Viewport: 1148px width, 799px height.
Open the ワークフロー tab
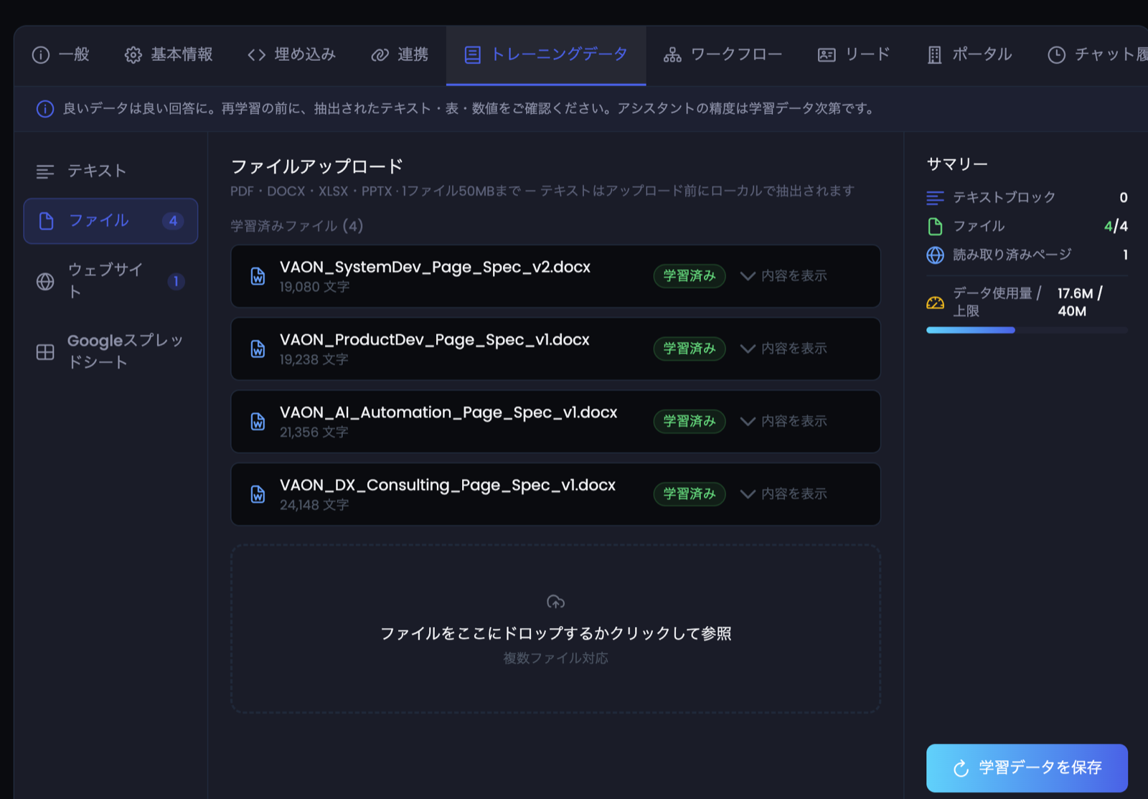click(723, 55)
